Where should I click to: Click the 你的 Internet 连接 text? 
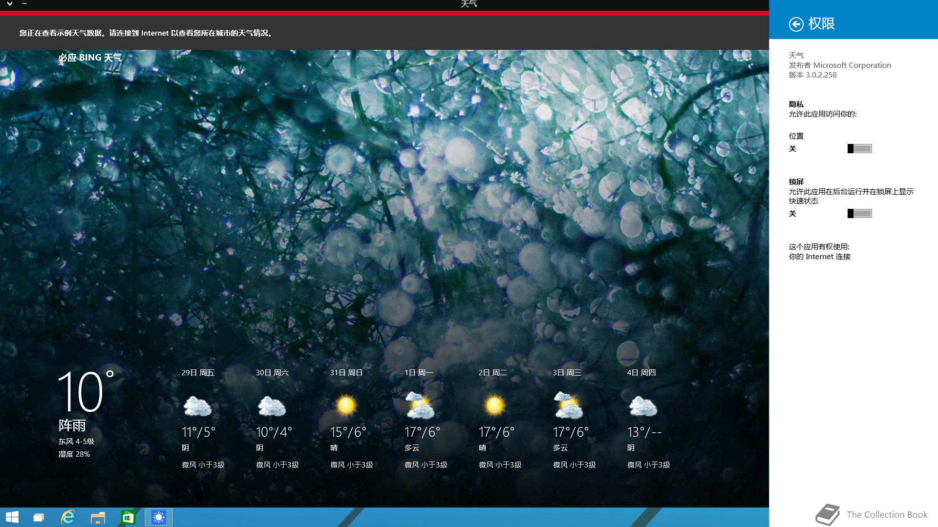(820, 257)
